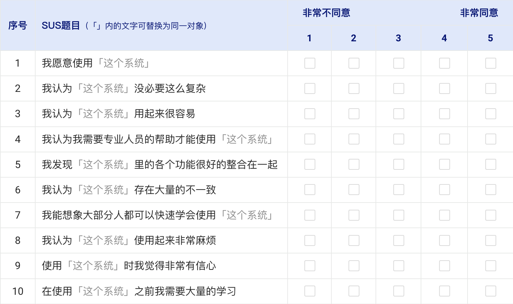Check score 5 for question 5
Viewport: 513px width, 304px height.
[x=491, y=164]
